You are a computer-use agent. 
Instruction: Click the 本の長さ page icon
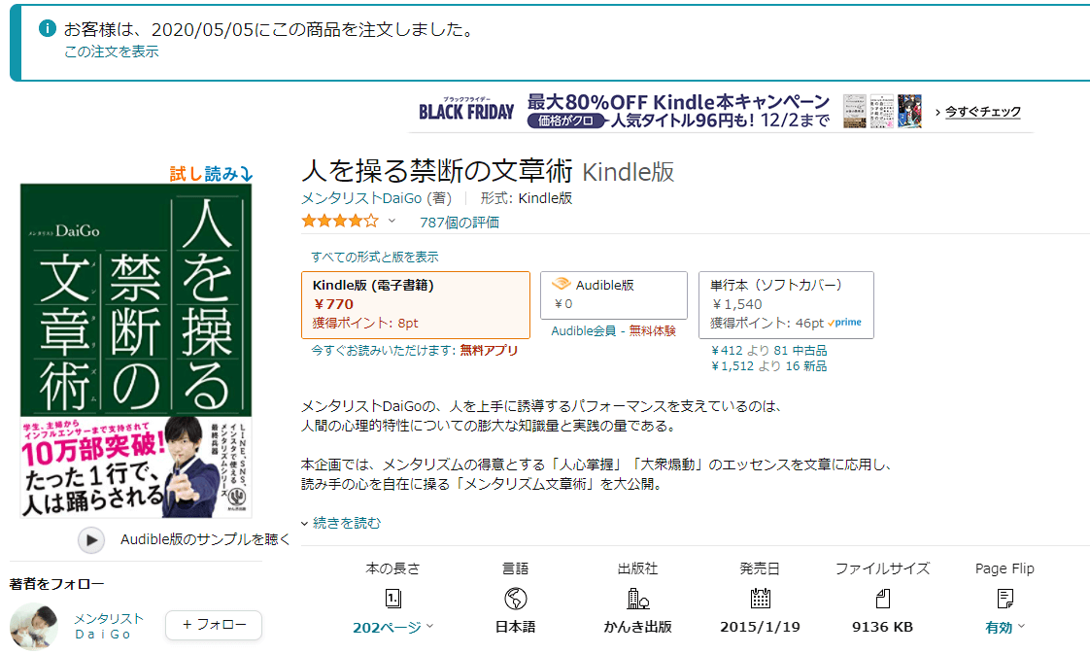point(392,599)
